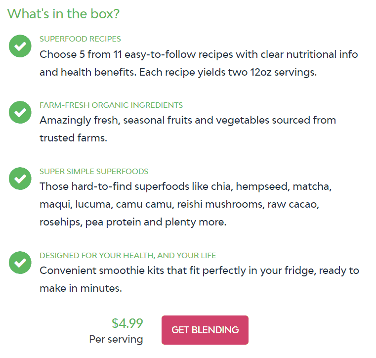The width and height of the screenshot is (376, 358).
Task: Click the checkmark beside Designed For Your Health
Action: point(20,263)
